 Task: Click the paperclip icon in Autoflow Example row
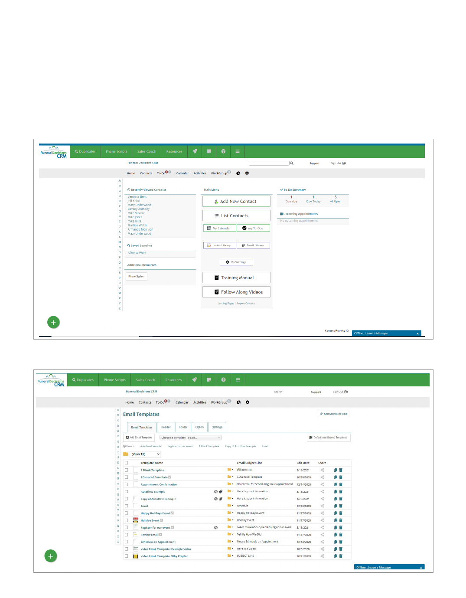point(221,492)
